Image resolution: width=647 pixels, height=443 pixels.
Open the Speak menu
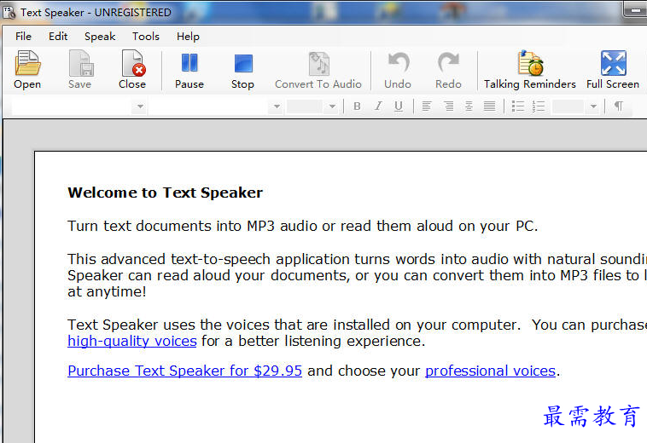[x=100, y=37]
